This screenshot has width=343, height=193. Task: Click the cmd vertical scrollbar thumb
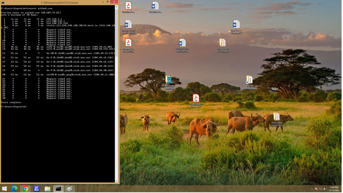[116, 32]
